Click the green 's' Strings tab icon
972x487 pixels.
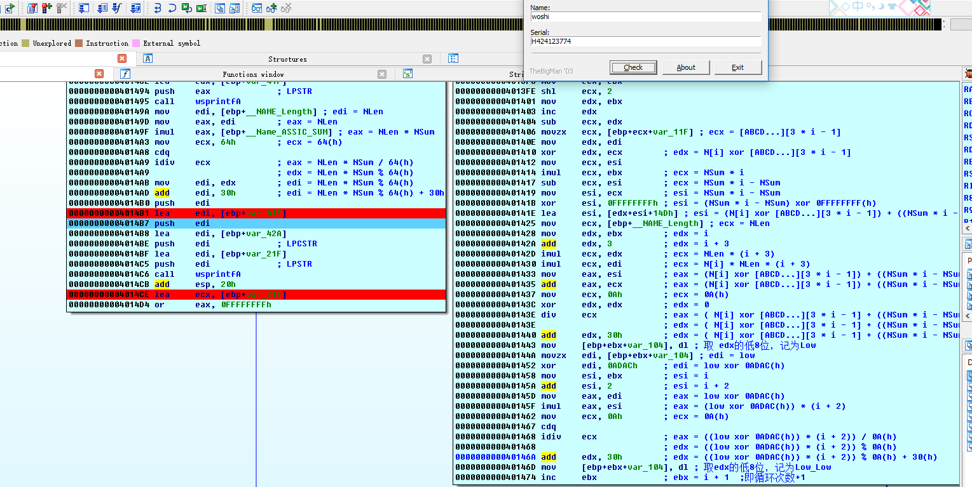[x=408, y=74]
